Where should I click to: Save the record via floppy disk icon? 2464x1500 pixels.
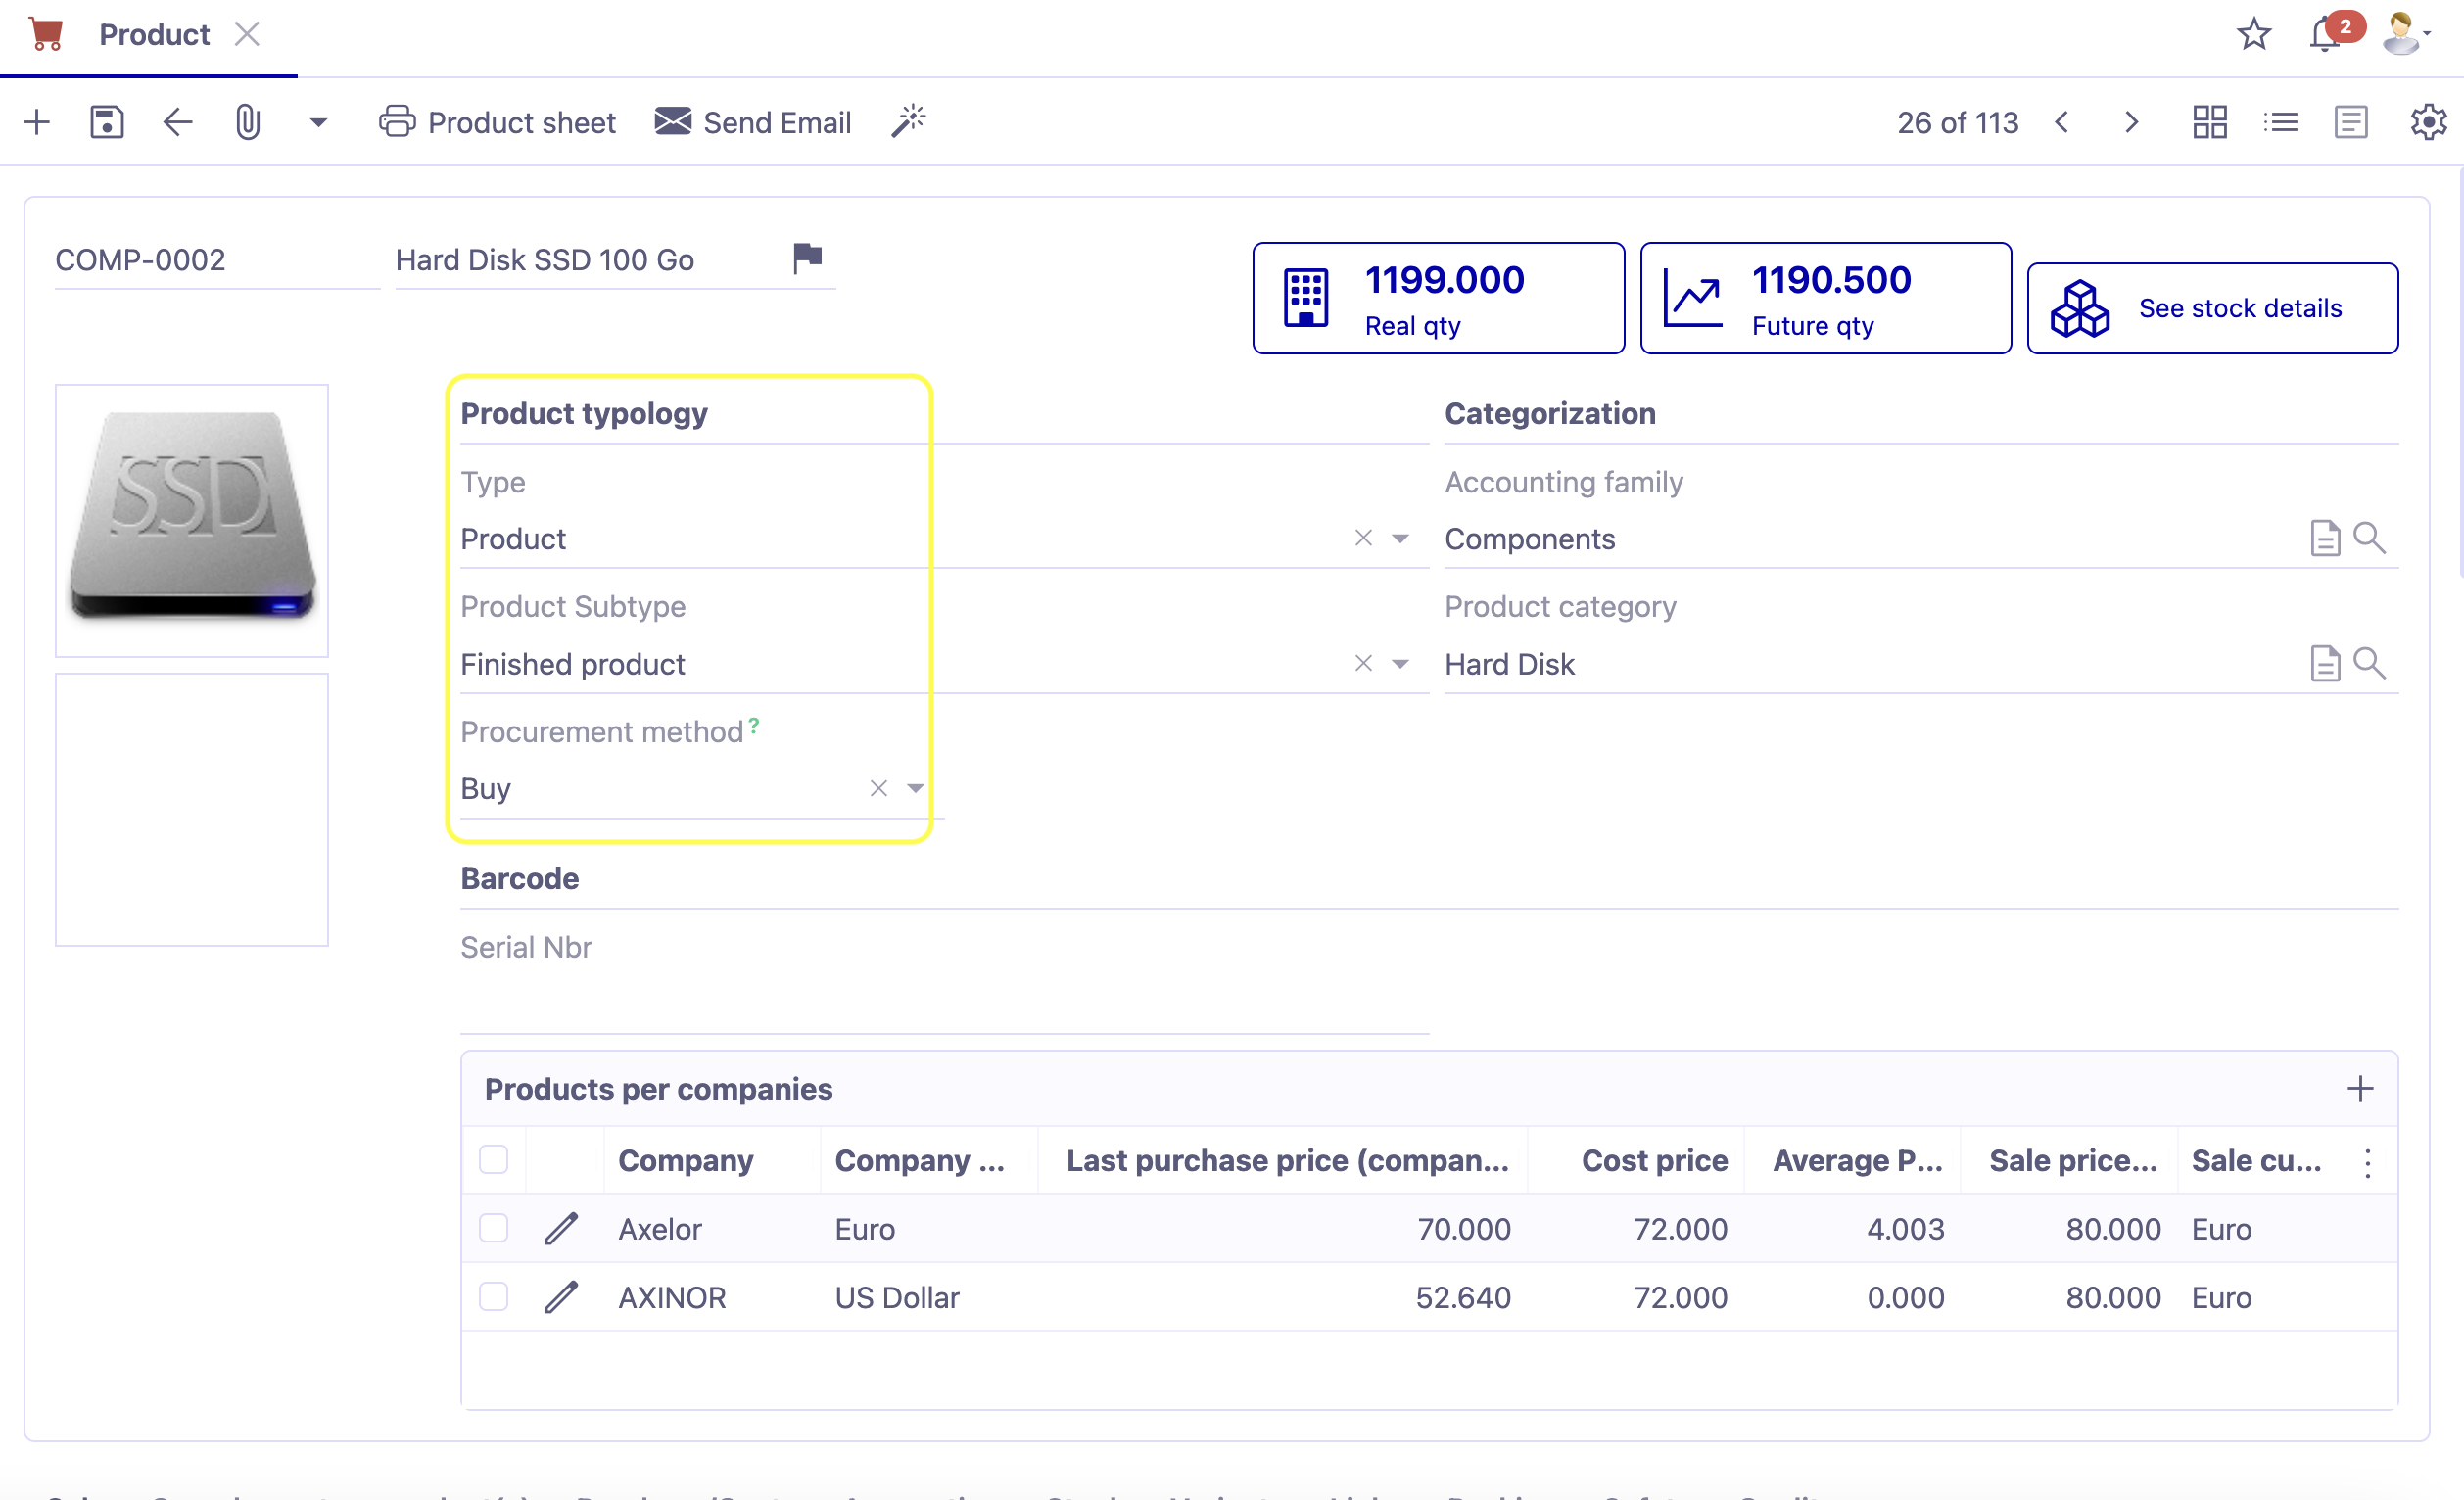pyautogui.click(x=107, y=121)
